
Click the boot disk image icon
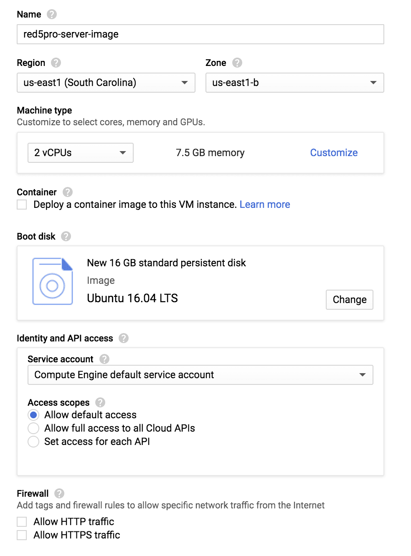pos(53,281)
